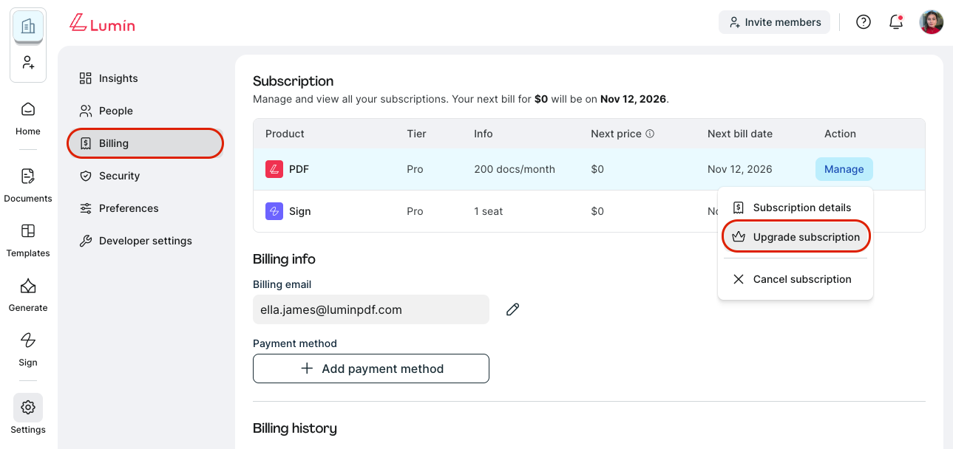Click the Invite members button
This screenshot has width=953, height=449.
(774, 22)
